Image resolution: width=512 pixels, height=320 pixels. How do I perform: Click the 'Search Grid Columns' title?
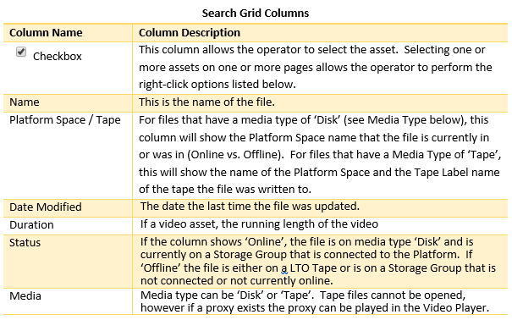click(x=256, y=13)
